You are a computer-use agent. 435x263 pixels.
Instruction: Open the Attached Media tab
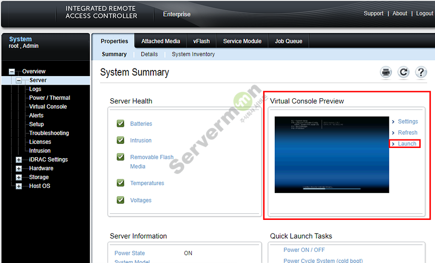pos(161,41)
